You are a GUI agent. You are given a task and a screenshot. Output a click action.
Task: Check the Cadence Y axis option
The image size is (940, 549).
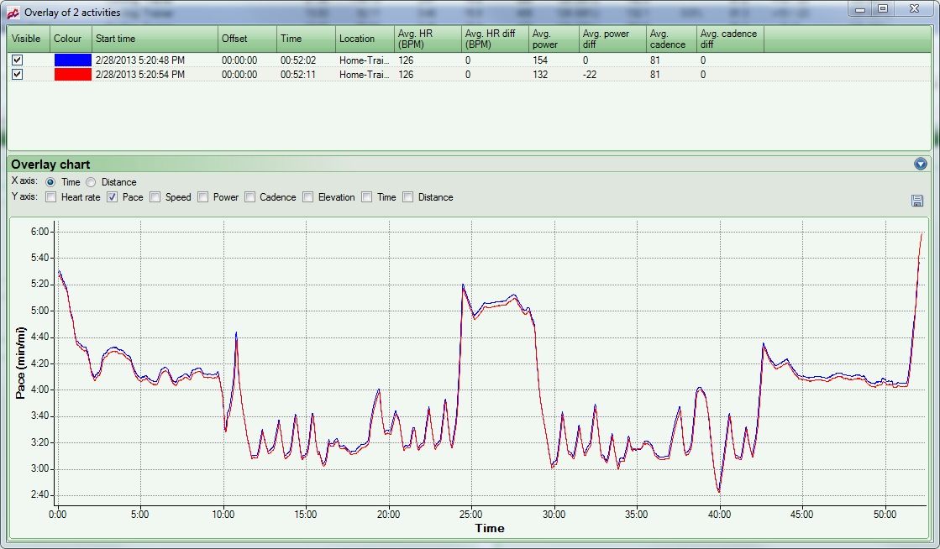point(249,197)
